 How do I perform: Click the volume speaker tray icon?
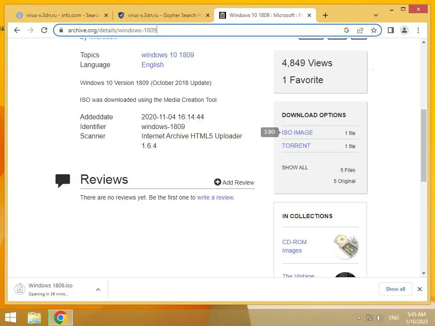pos(379,318)
